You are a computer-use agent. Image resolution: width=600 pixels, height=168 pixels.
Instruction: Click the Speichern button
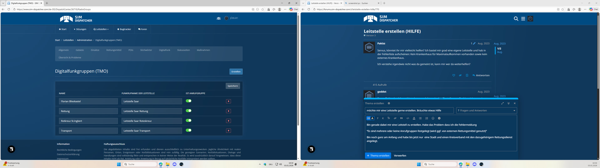(x=233, y=86)
